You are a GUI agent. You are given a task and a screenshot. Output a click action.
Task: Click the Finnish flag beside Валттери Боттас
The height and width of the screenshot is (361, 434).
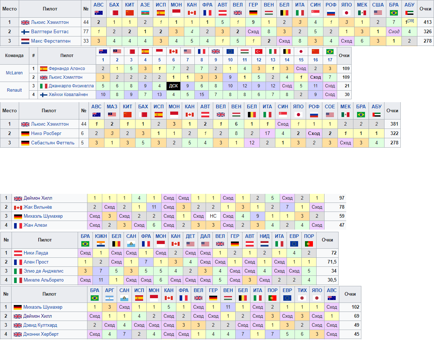[25, 31]
